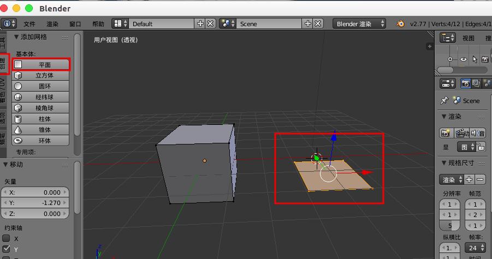Click the Blender logo icon in header

click(400, 24)
